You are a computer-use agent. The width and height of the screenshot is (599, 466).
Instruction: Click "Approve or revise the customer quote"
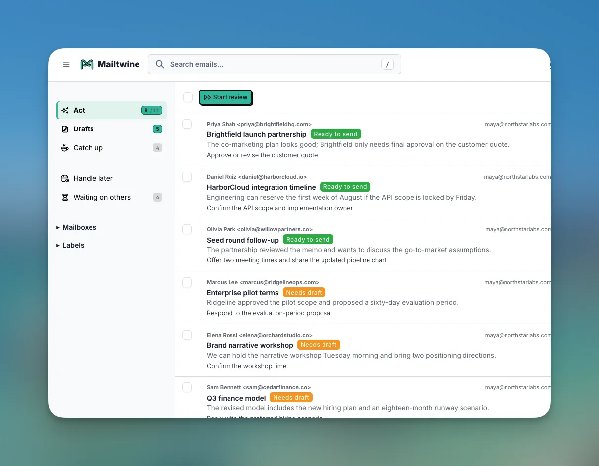(x=262, y=155)
